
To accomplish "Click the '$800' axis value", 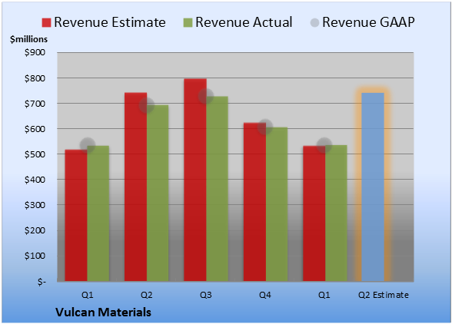I will 35,78.
